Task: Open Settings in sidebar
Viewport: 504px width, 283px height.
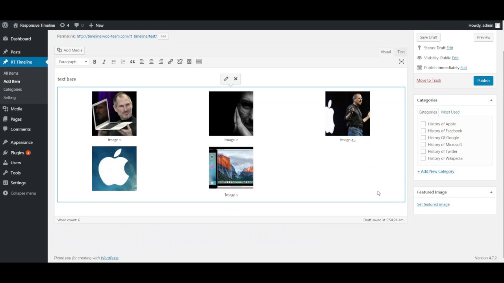Action: [x=18, y=183]
